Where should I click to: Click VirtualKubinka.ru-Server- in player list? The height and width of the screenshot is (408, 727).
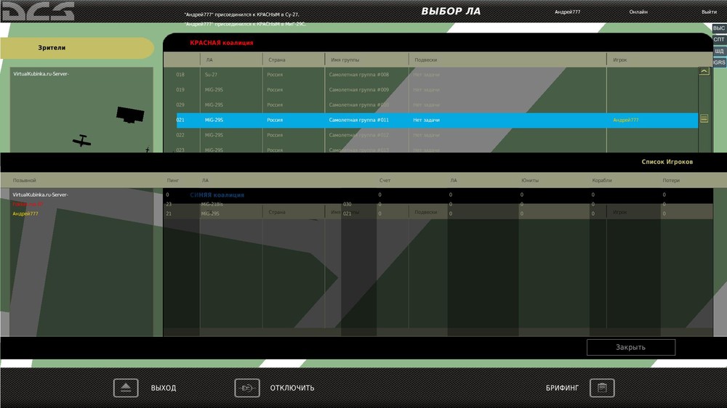[x=40, y=195]
